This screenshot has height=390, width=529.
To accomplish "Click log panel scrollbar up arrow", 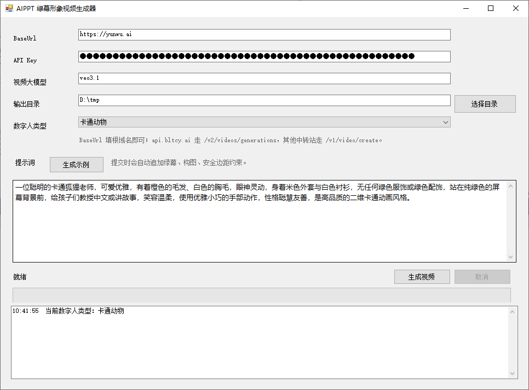I will pos(512,312).
